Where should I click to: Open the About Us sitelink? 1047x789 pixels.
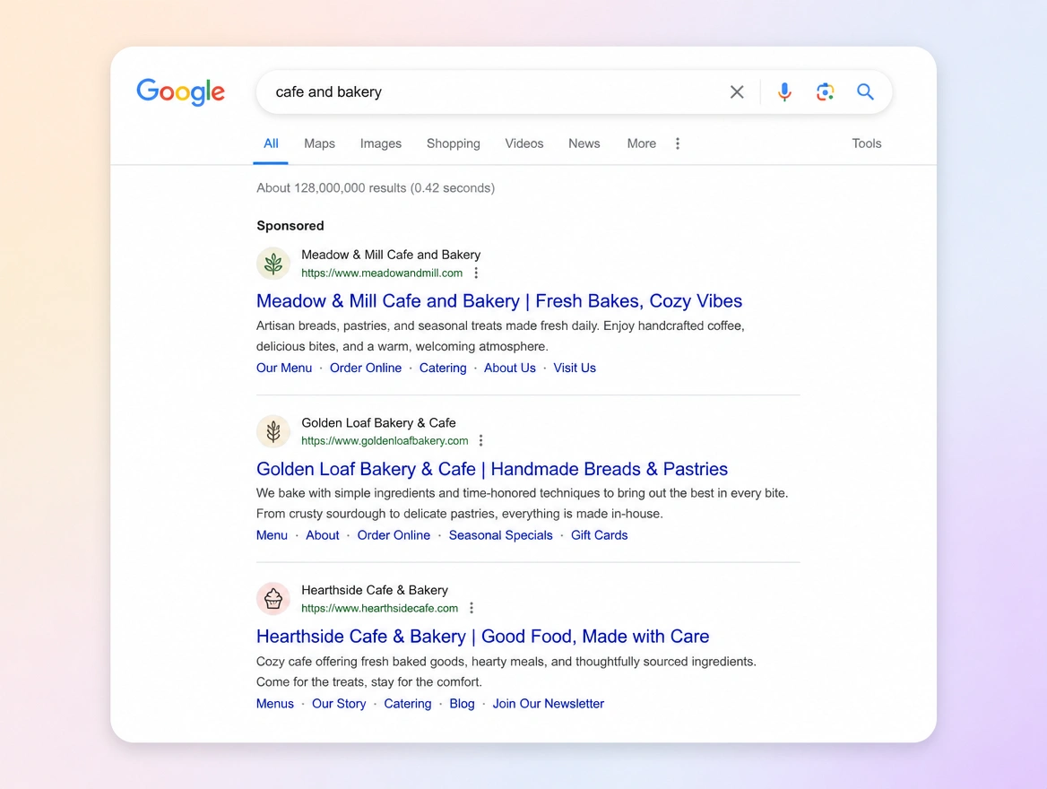point(509,368)
